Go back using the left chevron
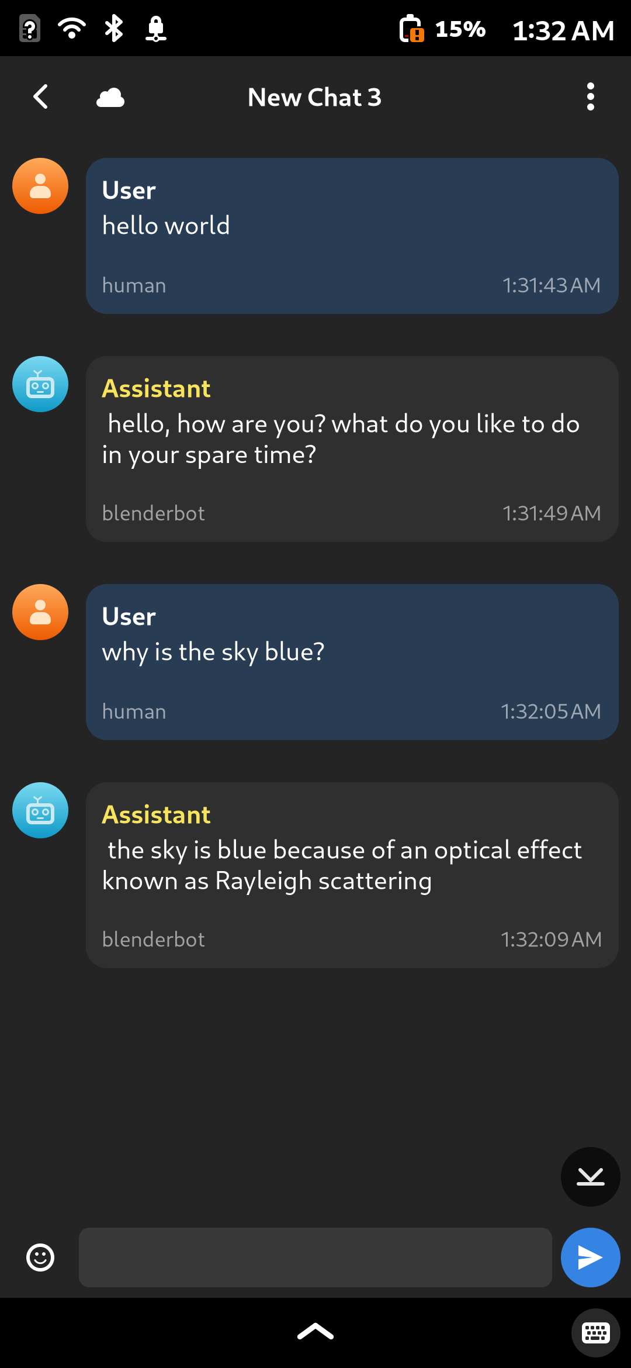This screenshot has height=1368, width=631. tap(40, 97)
